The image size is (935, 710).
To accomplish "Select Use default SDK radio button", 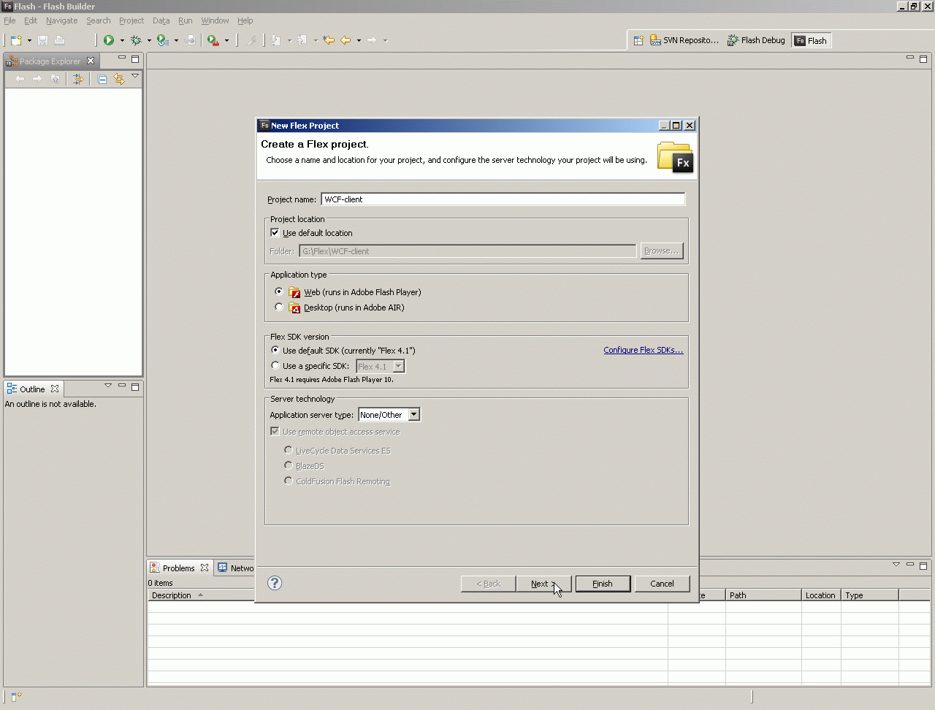I will [275, 350].
